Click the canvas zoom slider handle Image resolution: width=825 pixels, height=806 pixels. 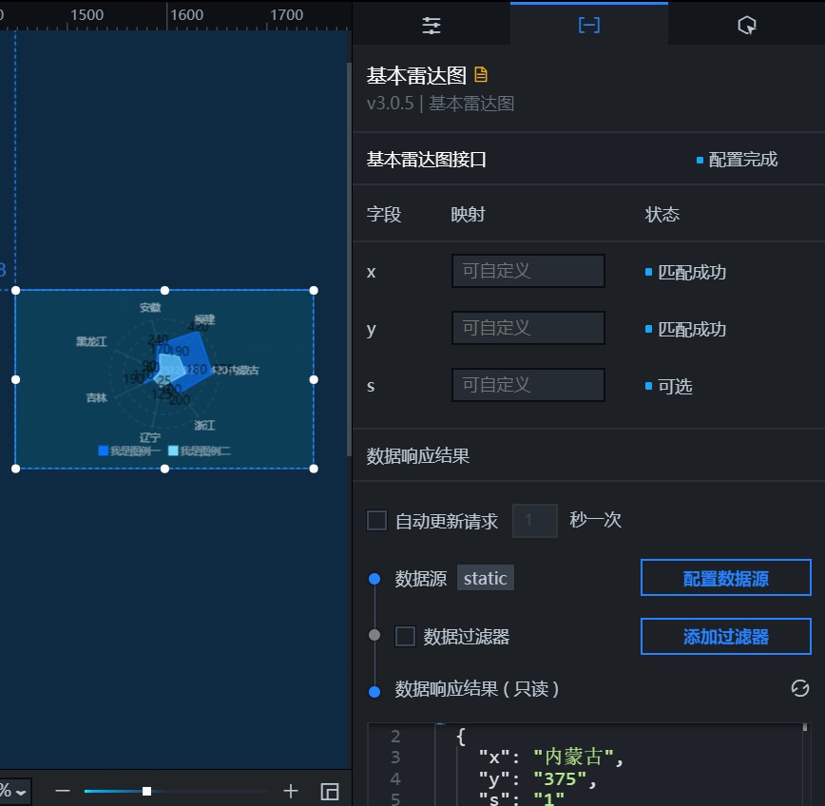[x=146, y=792]
